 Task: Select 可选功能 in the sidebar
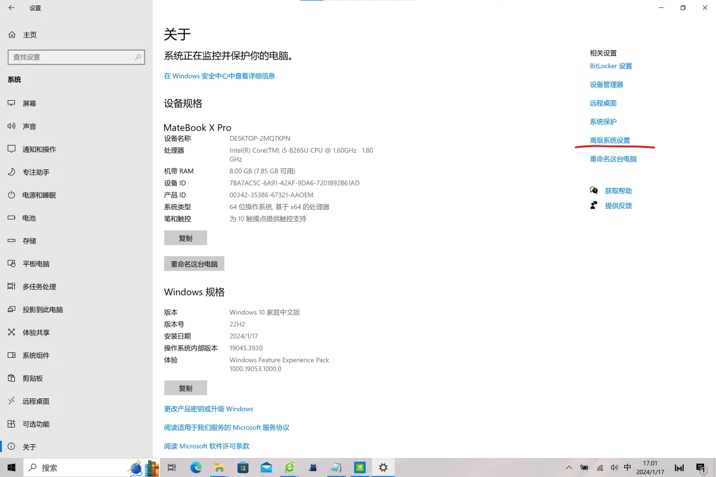(x=76, y=424)
